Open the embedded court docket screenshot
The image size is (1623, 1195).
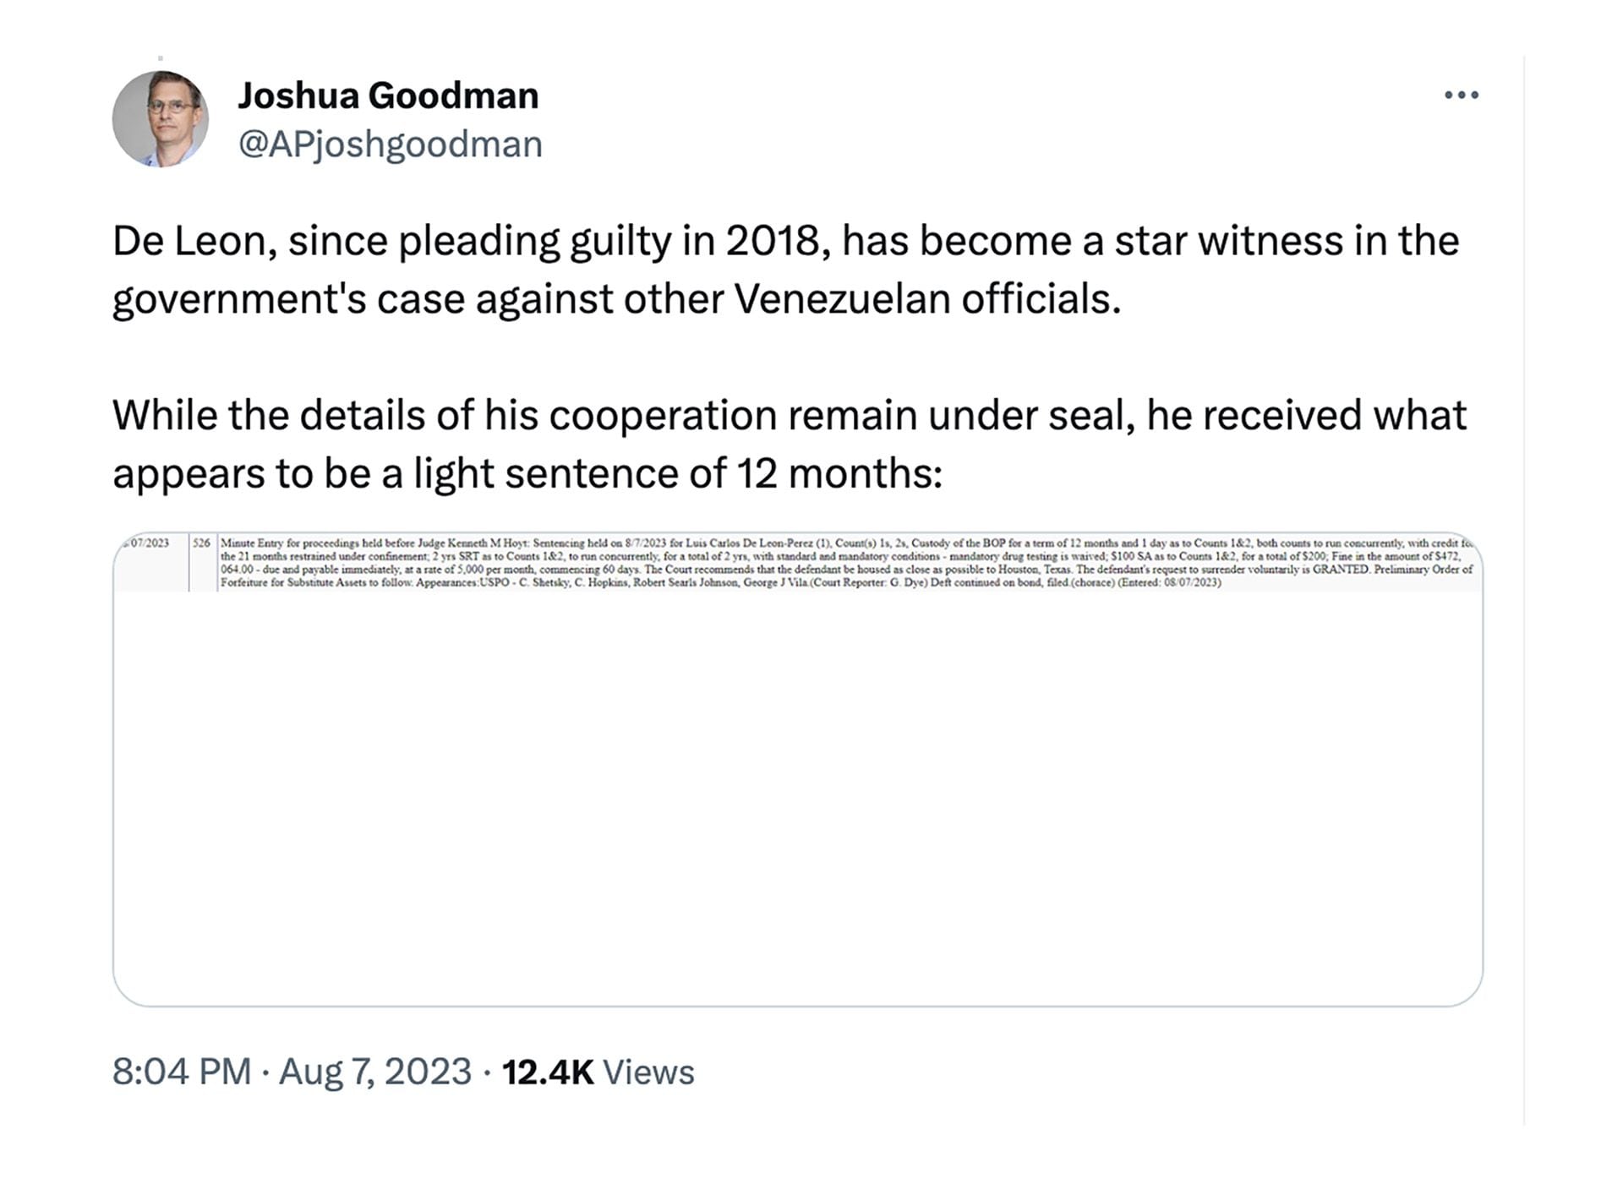point(797,769)
